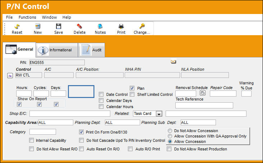Click the Reset toolbar icon
Image resolution: width=263 pixels, height=163 pixels.
point(17,26)
